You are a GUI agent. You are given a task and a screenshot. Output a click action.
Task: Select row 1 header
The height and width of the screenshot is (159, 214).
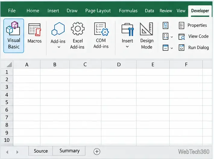7,72
